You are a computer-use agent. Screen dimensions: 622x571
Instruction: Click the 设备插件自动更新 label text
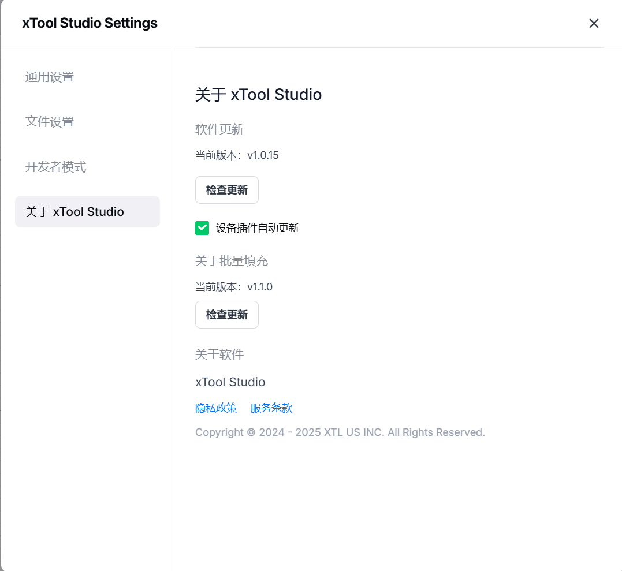pyautogui.click(x=258, y=228)
